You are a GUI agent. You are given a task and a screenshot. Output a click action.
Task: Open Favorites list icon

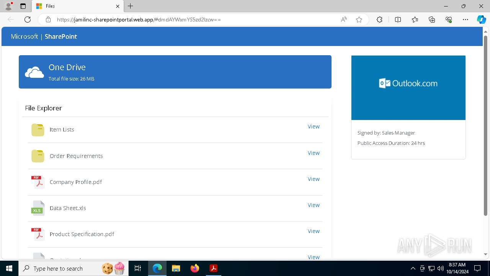coord(415,20)
